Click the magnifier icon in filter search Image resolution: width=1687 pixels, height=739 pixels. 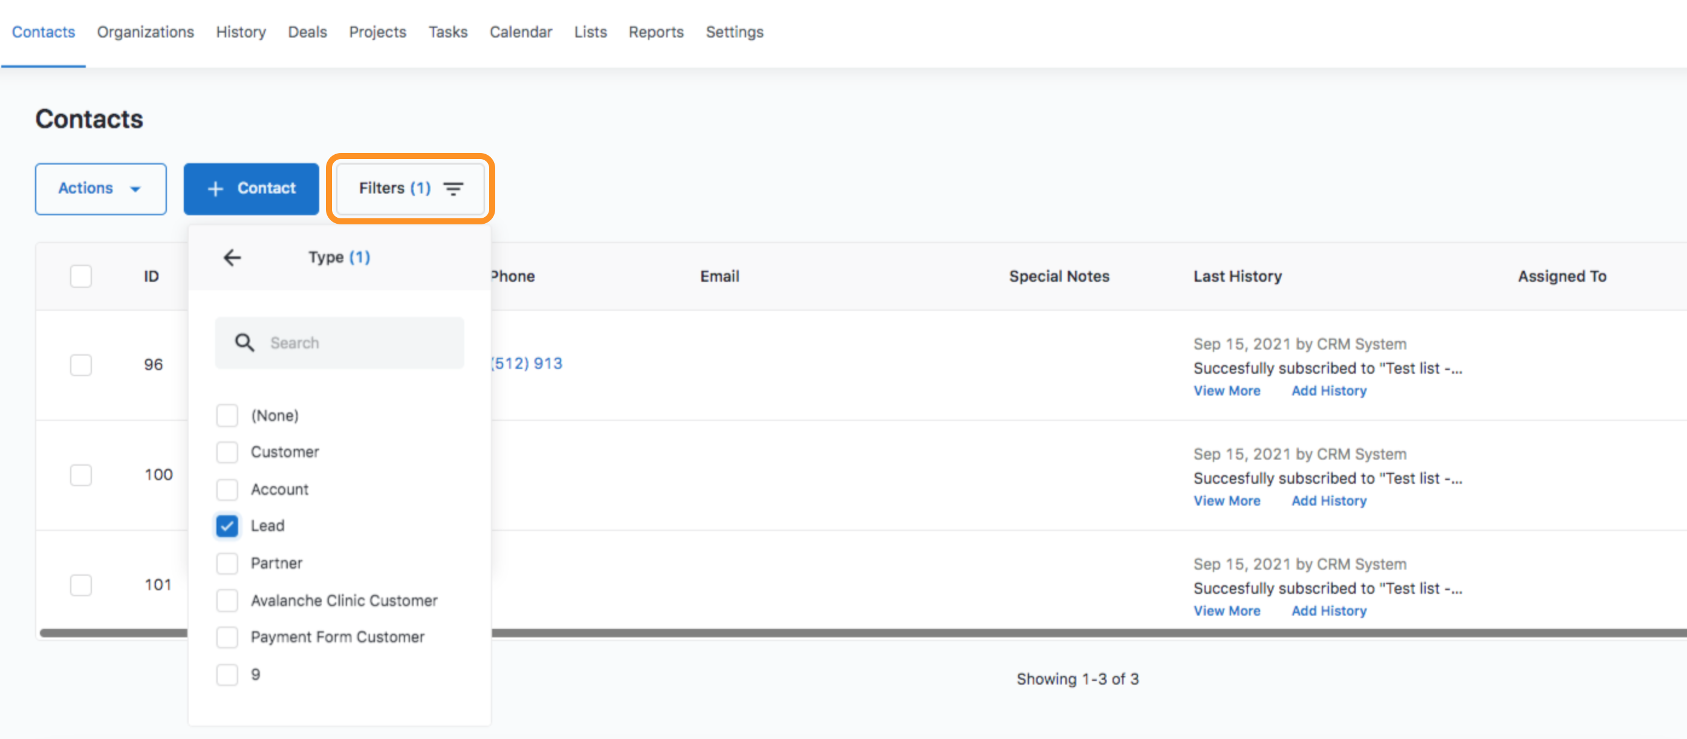point(244,342)
